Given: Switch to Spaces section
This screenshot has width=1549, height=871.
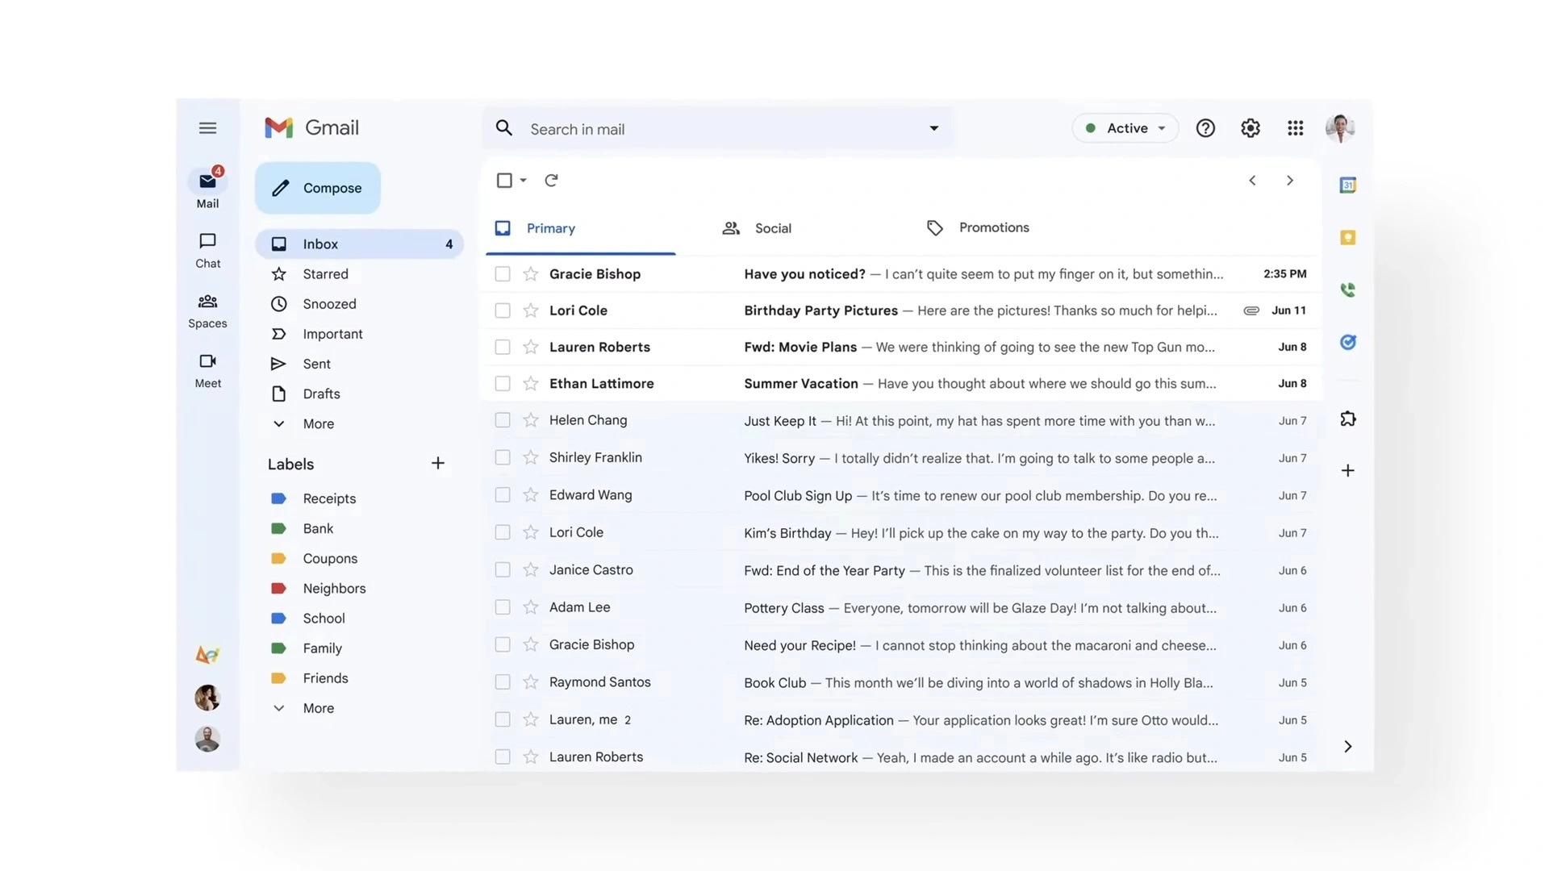Looking at the screenshot, I should tap(207, 307).
